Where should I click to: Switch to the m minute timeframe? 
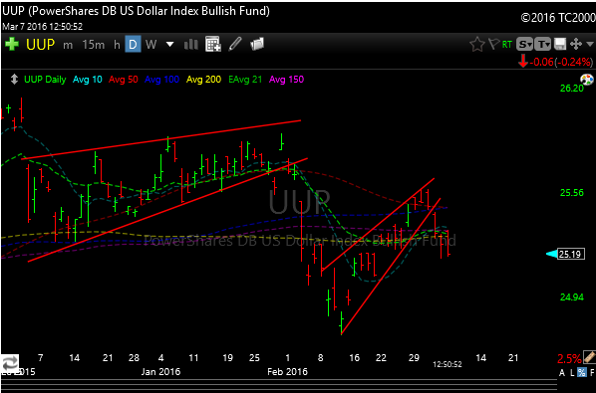[68, 45]
